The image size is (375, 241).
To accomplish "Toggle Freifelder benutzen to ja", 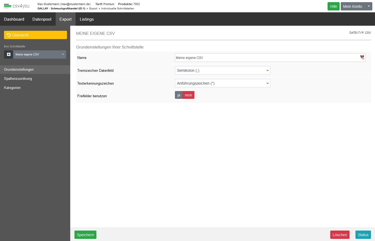I will pos(179,95).
